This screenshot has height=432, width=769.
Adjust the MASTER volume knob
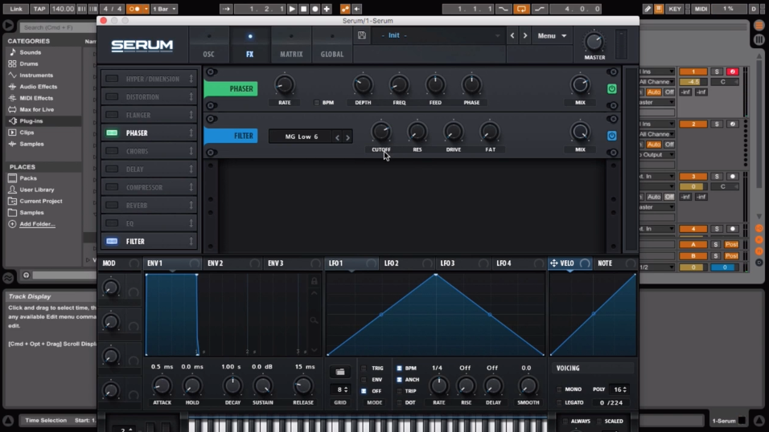pyautogui.click(x=594, y=43)
